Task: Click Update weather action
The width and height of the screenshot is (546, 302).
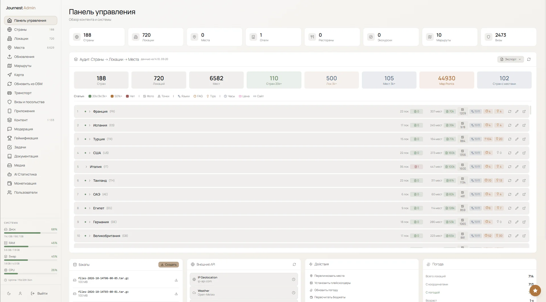Action: (324, 290)
